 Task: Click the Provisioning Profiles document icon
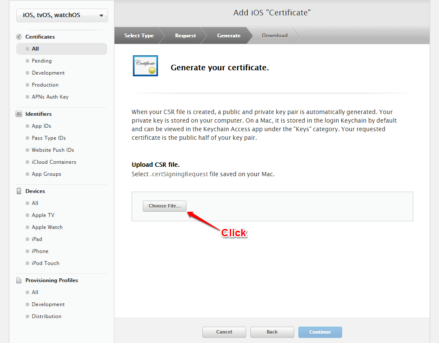[x=19, y=280]
